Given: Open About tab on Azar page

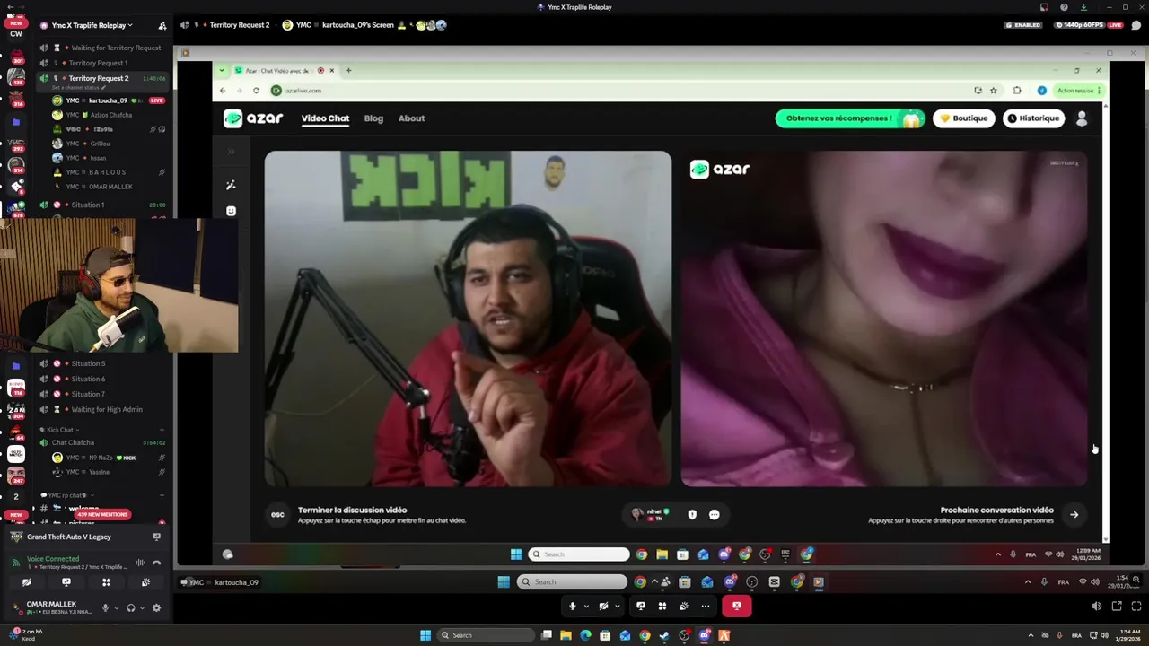Looking at the screenshot, I should click(411, 118).
